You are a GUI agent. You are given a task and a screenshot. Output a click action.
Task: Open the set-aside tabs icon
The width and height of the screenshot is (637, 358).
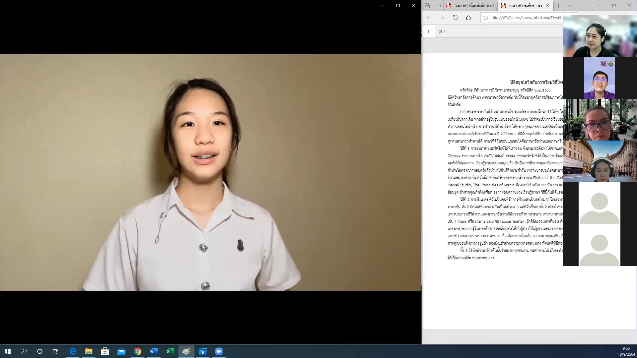427,6
